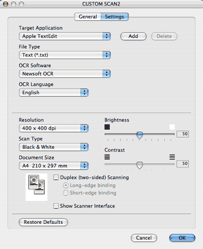Expand the Resolution dropdown
This screenshot has height=249, width=203.
pos(54,128)
